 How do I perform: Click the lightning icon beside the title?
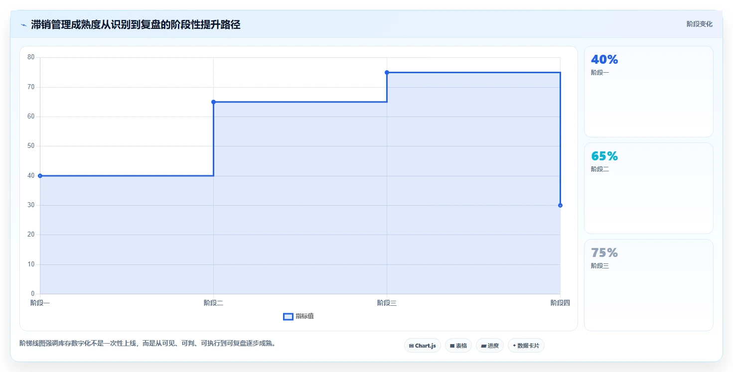click(23, 24)
